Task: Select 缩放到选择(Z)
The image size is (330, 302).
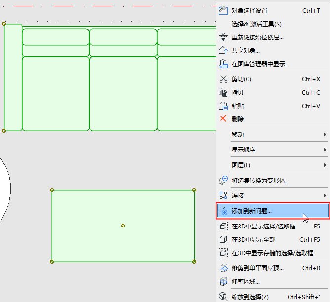Action: click(273, 297)
